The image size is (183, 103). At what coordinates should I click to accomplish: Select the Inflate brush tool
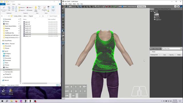coord(83,7)
